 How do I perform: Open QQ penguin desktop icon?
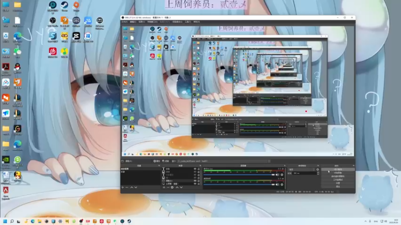click(18, 68)
